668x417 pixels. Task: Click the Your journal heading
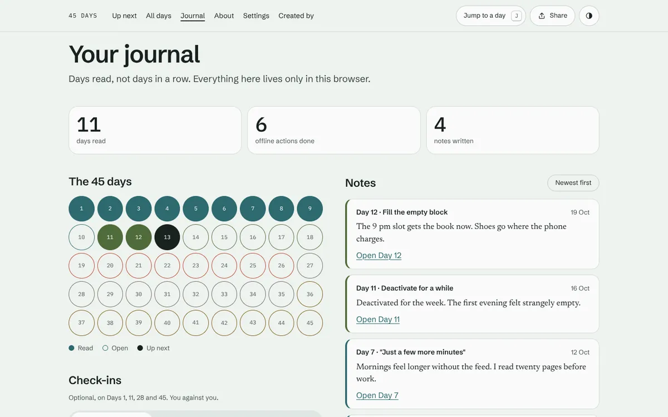pos(134,54)
